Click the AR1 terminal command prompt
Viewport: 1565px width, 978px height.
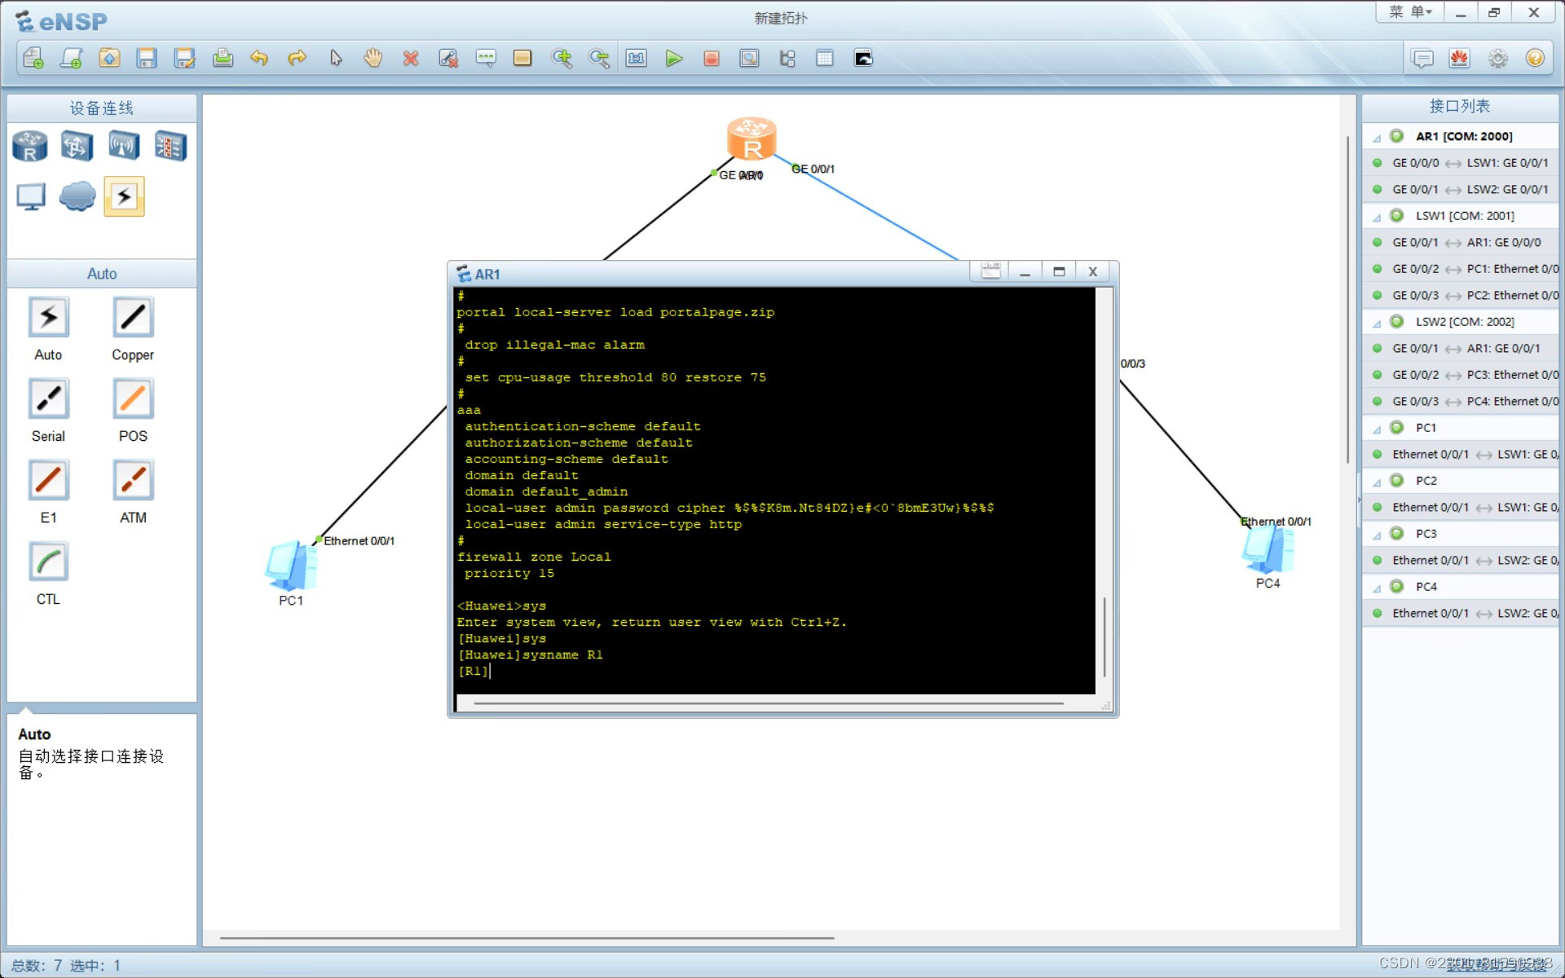[474, 672]
